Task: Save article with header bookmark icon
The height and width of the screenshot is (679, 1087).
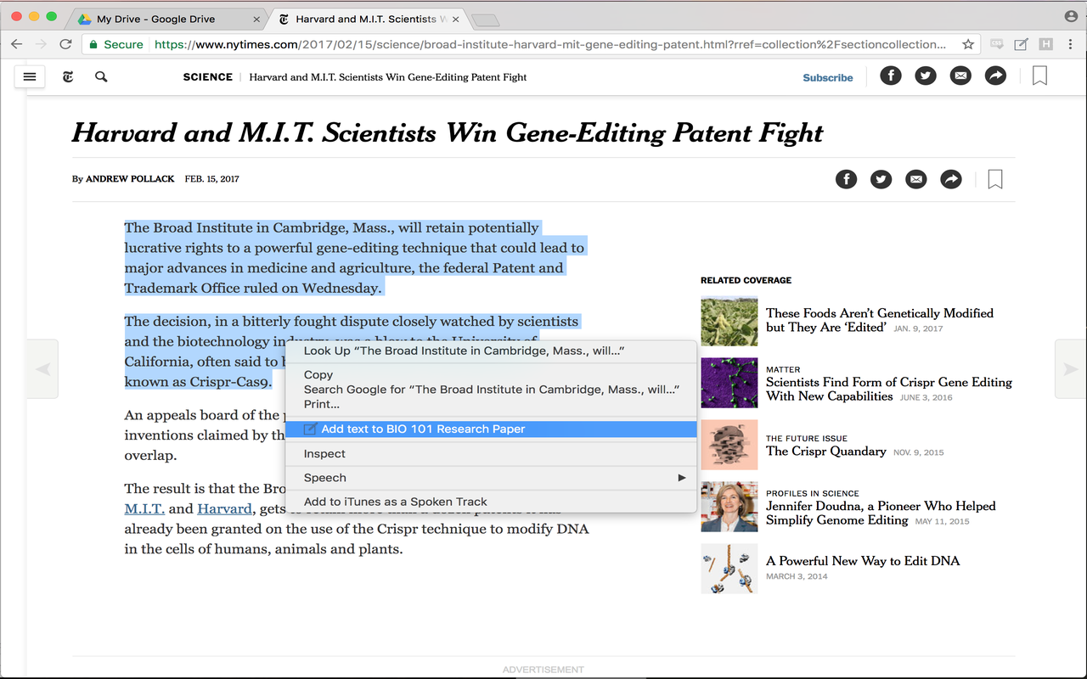Action: 1039,76
